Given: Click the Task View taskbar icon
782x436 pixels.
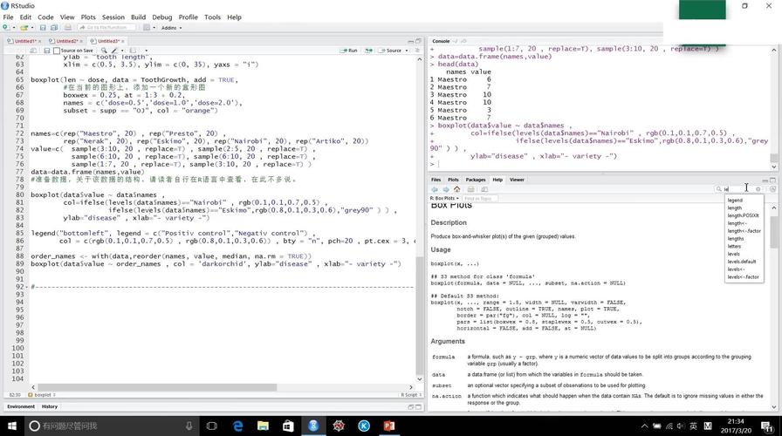Looking at the screenshot, I should pos(212,426).
